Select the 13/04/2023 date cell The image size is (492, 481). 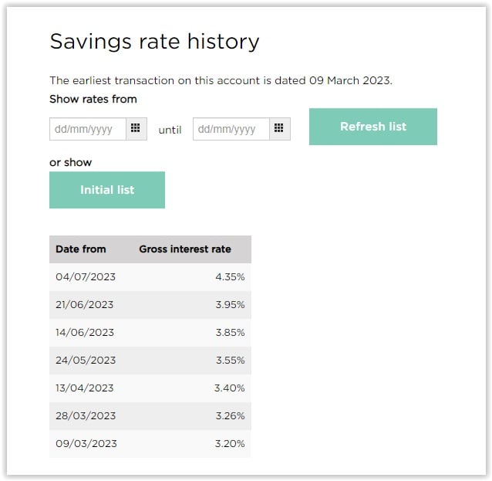click(84, 388)
